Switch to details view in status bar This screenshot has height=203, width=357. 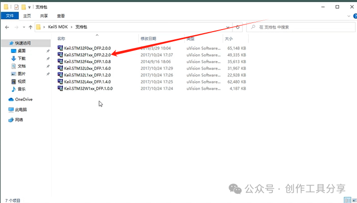347,200
